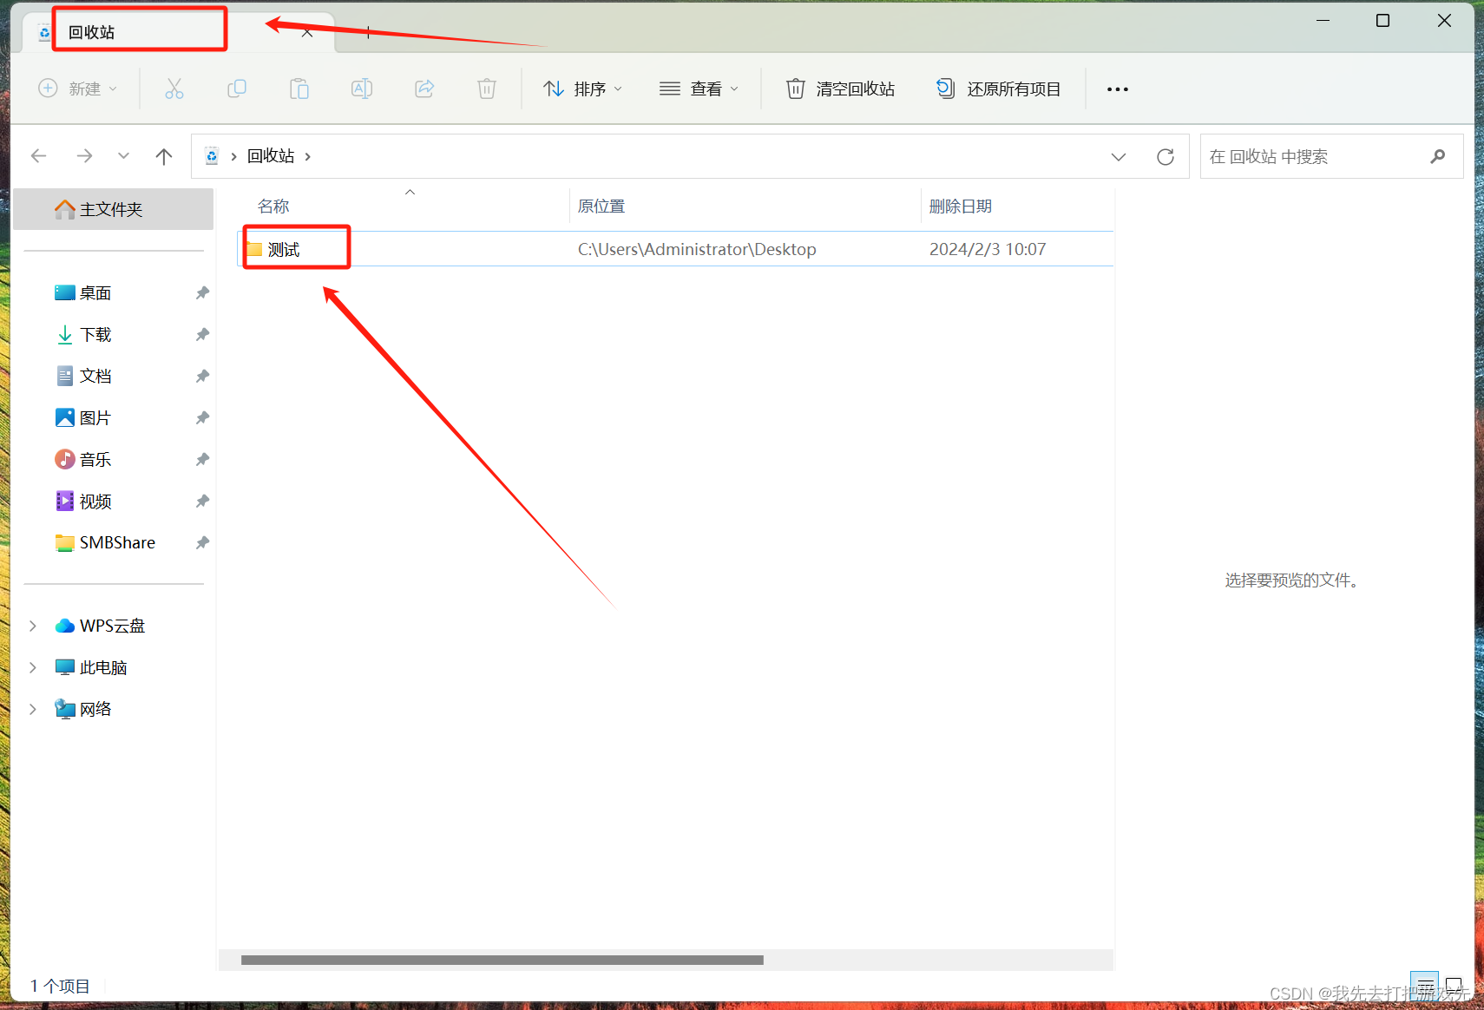This screenshot has width=1484, height=1010.
Task: Switch to details view icon in status bar
Action: (1425, 986)
